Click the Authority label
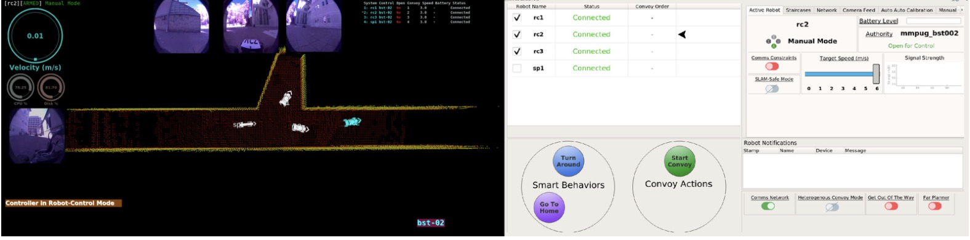The image size is (970, 240). coord(879,34)
